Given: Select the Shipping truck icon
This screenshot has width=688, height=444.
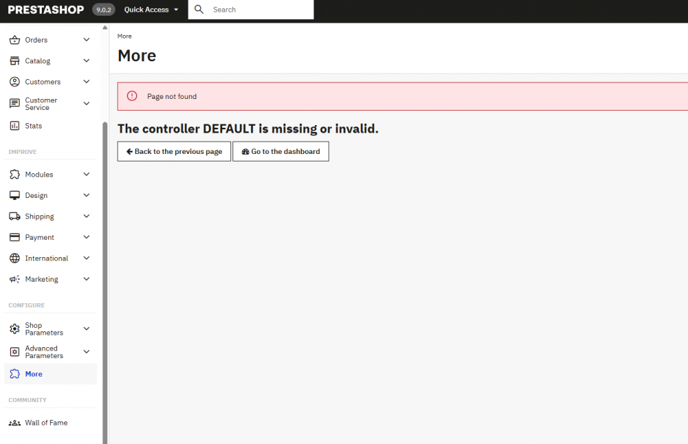Looking at the screenshot, I should [x=14, y=216].
